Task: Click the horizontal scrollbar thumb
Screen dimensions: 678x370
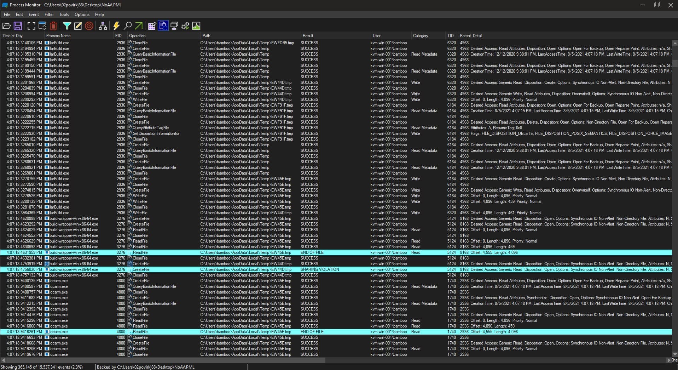Action: [166, 360]
